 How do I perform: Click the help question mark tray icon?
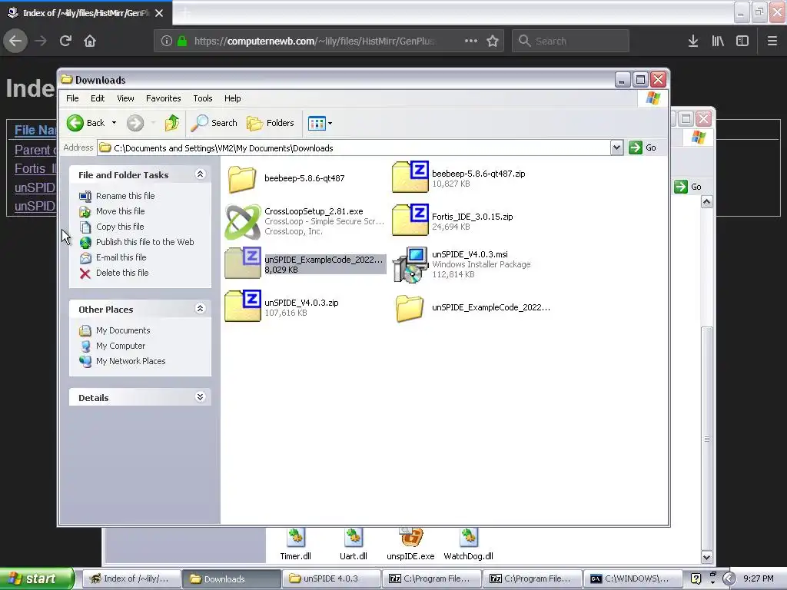[696, 578]
